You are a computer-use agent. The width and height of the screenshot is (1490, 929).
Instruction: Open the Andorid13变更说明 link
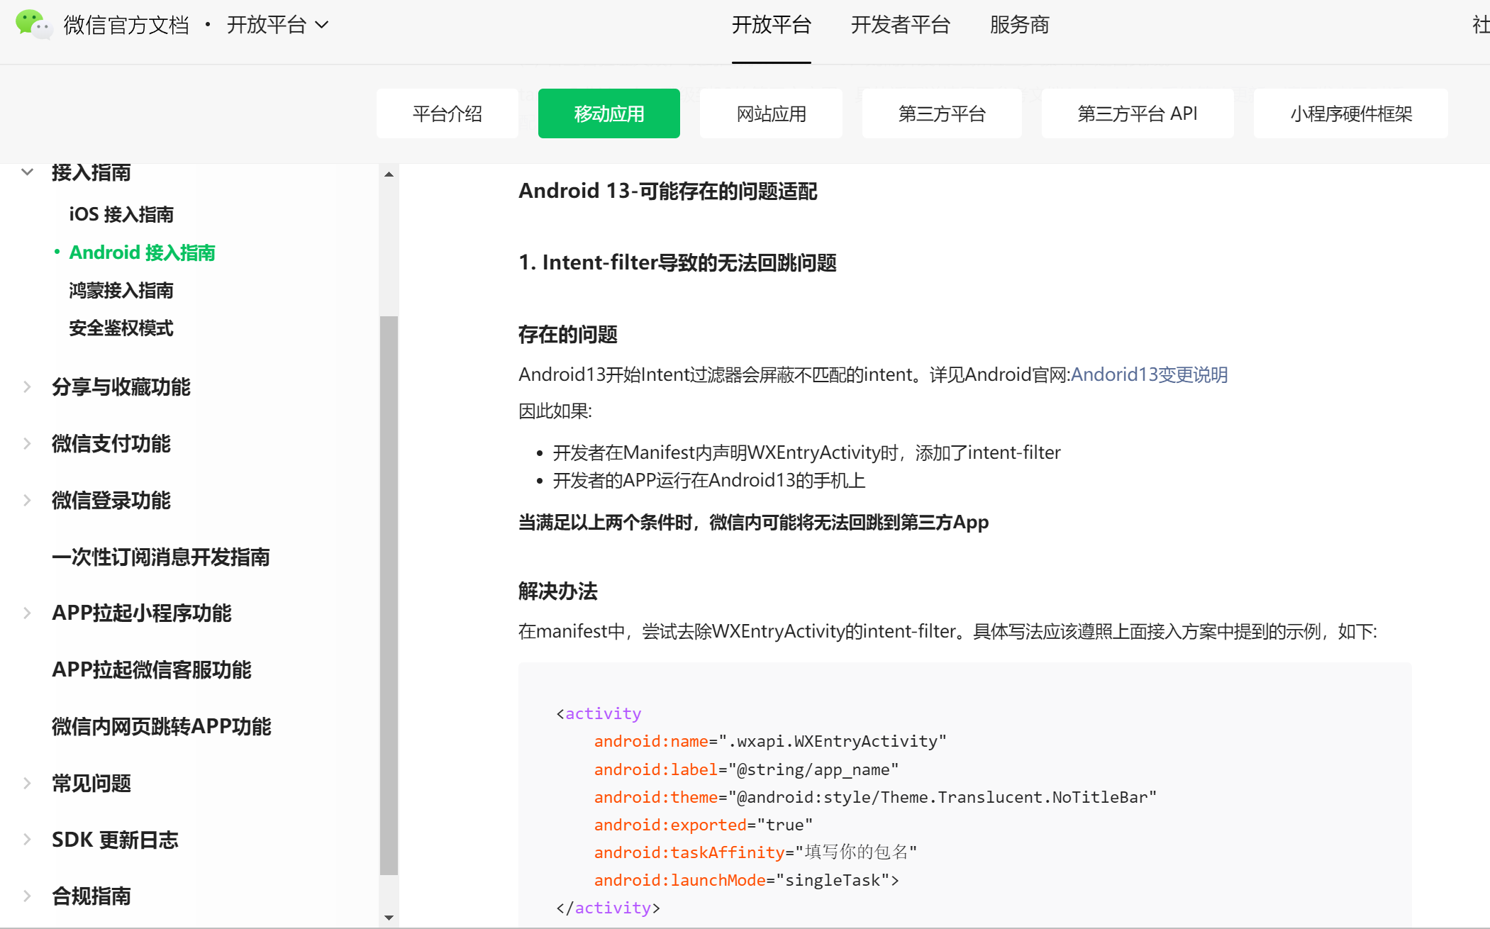[x=1149, y=374]
